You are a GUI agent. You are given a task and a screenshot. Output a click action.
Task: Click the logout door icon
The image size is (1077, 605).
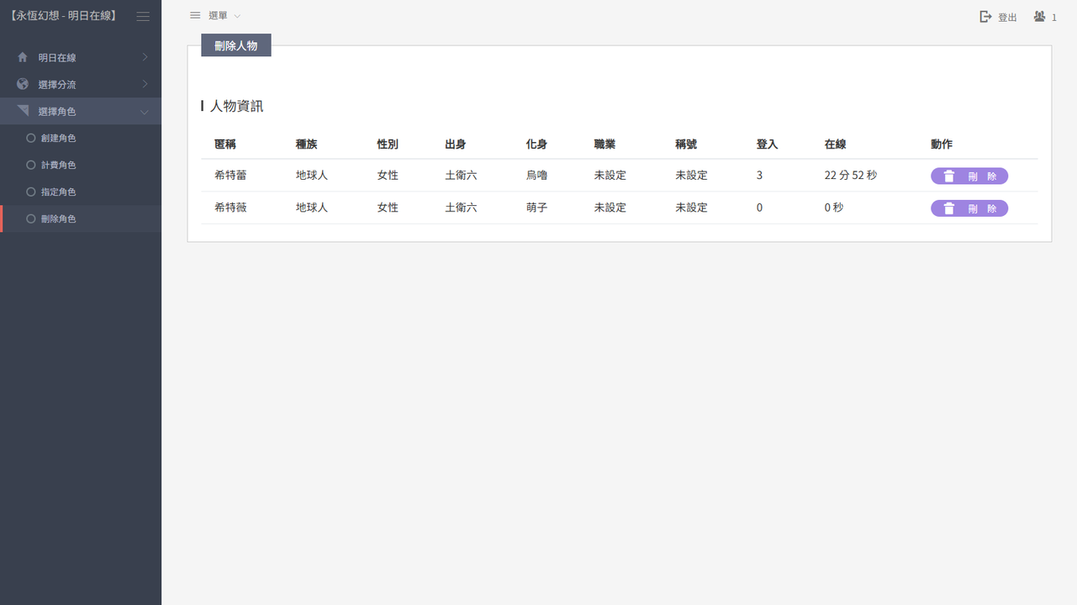pos(986,17)
